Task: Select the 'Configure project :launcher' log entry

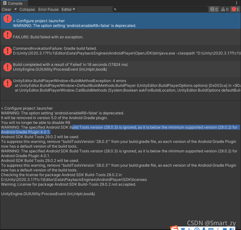Action: pyautogui.click(x=120, y=21)
